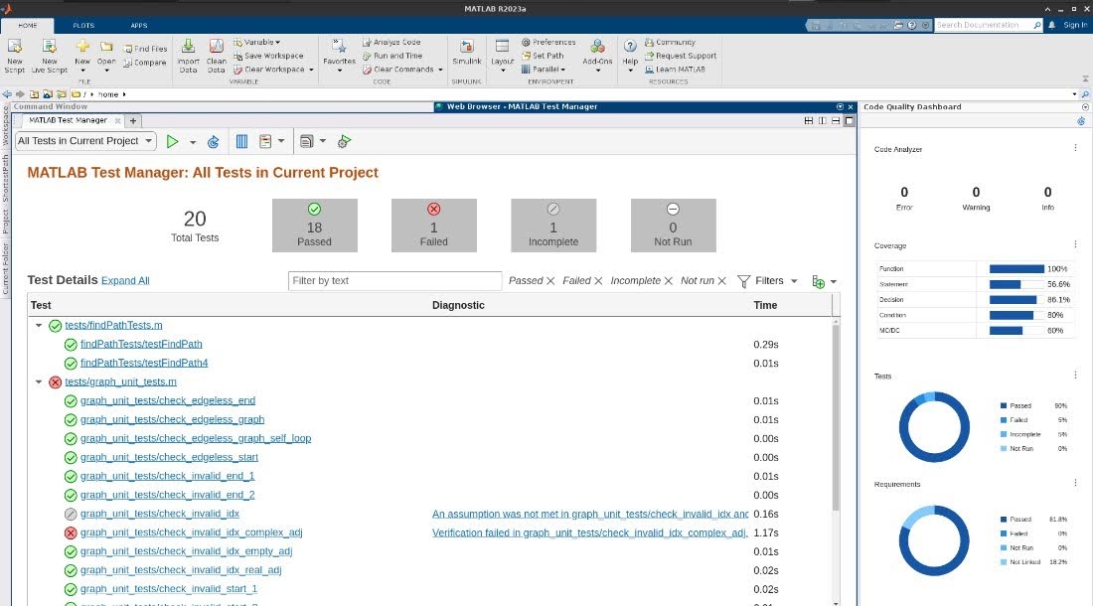Screen dimensions: 1093x606
Task: Click the Passed results tile
Action: point(314,225)
